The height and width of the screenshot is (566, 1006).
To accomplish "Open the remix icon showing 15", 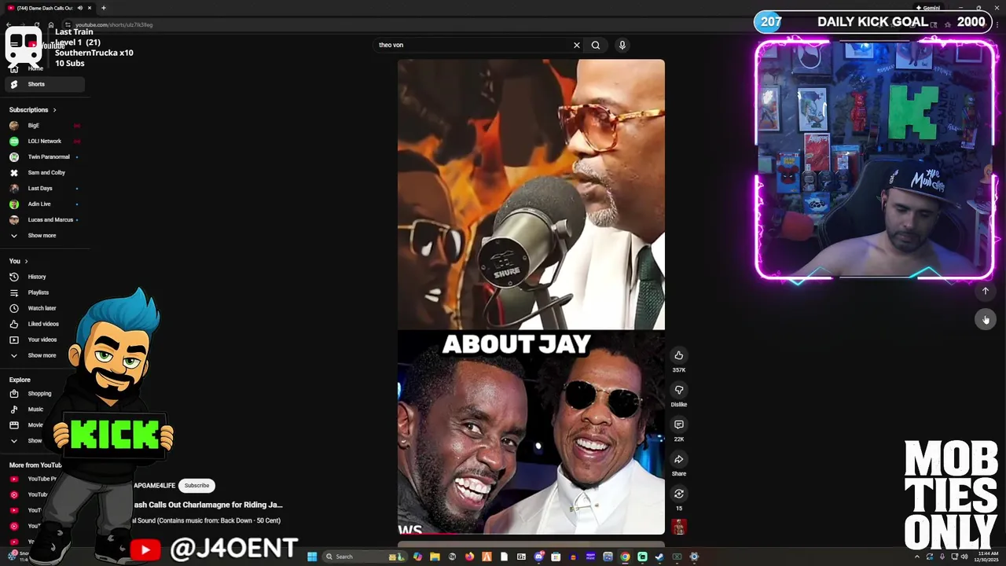I will pos(678,494).
